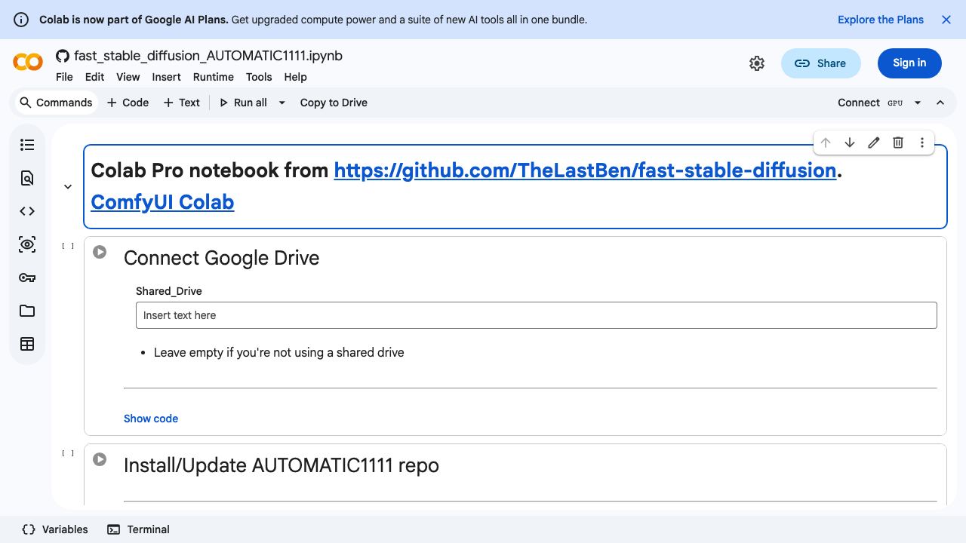
Task: Open the View menu
Action: [128, 77]
